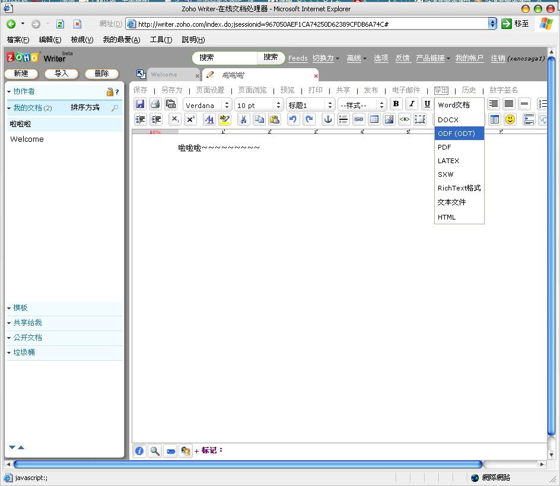Click the Paste icon in the toolbar
The height and width of the screenshot is (486, 560).
275,119
